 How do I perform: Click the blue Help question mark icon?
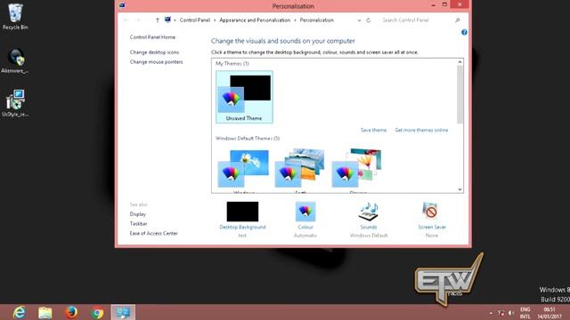[x=464, y=32]
